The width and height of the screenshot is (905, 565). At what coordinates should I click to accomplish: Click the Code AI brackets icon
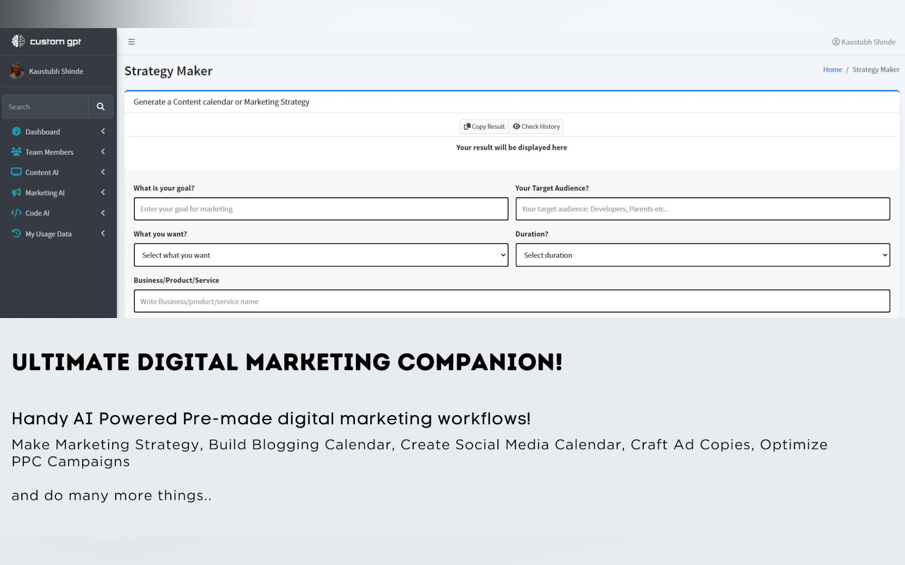16,213
